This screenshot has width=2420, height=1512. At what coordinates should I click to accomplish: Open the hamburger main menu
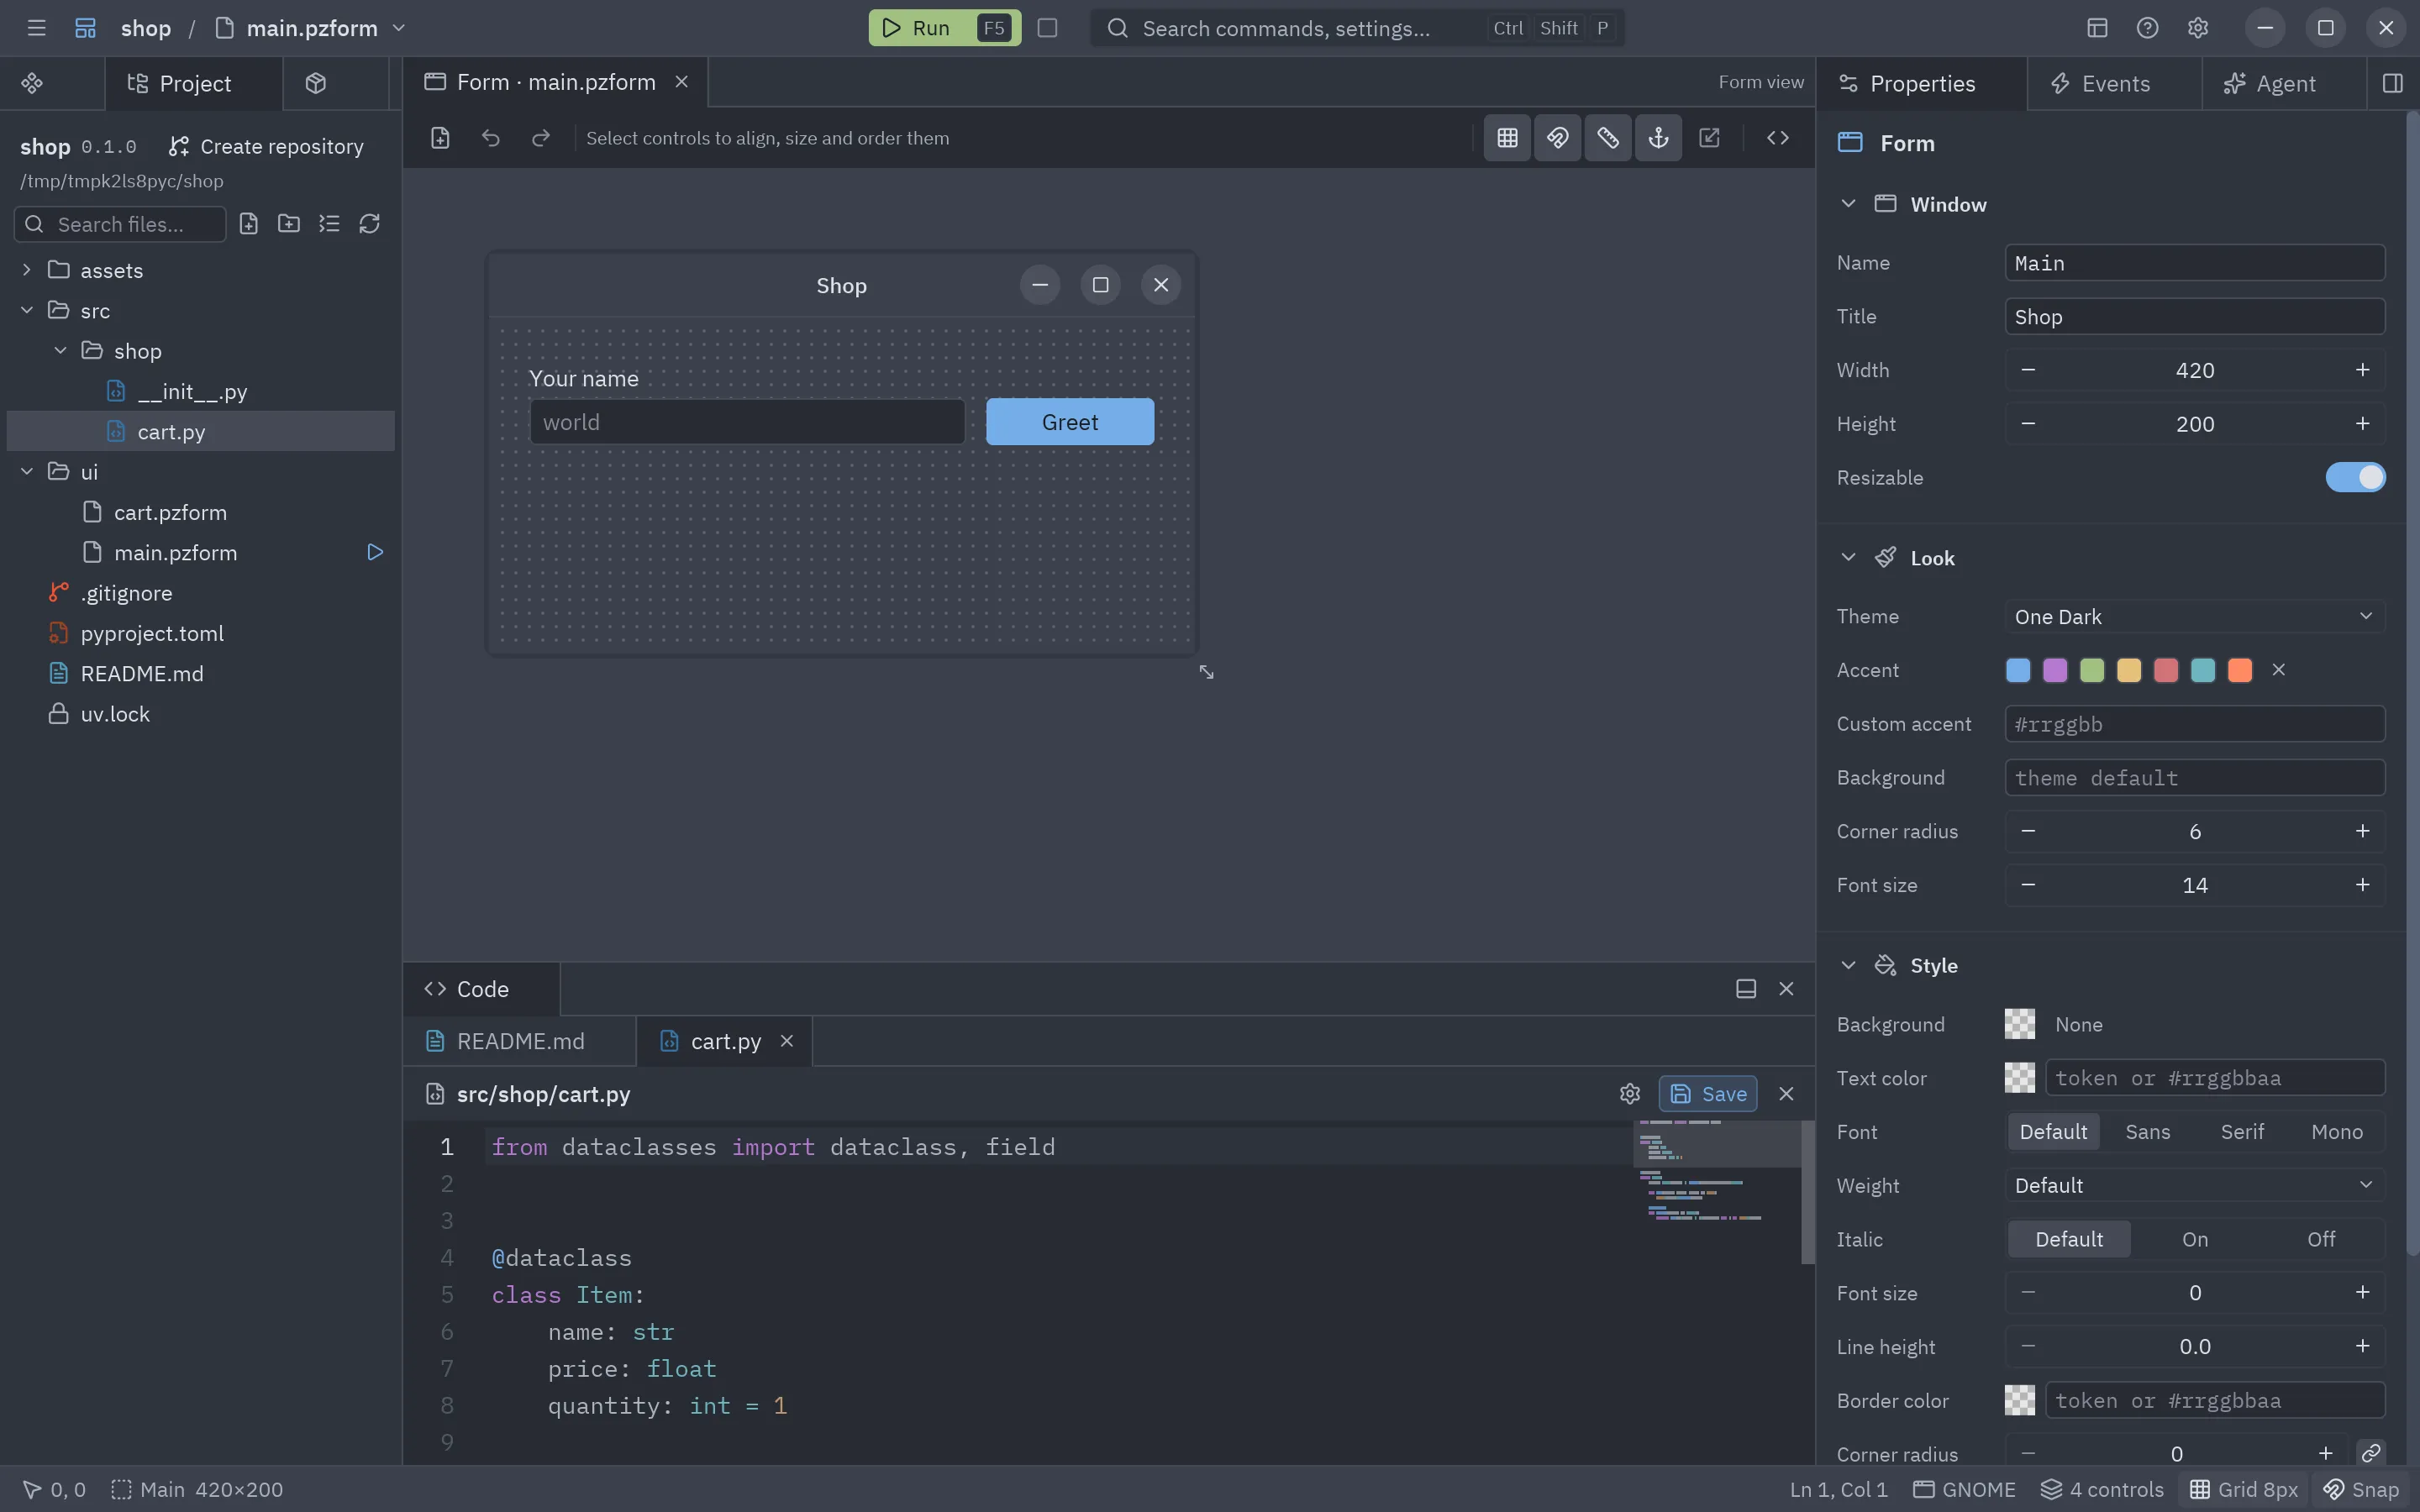36,28
